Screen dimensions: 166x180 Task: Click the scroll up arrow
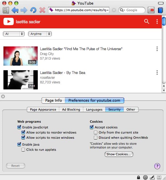pyautogui.click(x=164, y=86)
